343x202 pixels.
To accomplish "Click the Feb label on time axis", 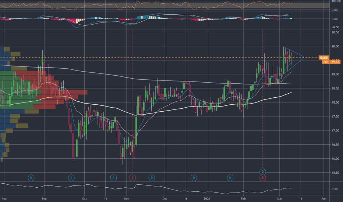I will pyautogui.click(x=243, y=199).
